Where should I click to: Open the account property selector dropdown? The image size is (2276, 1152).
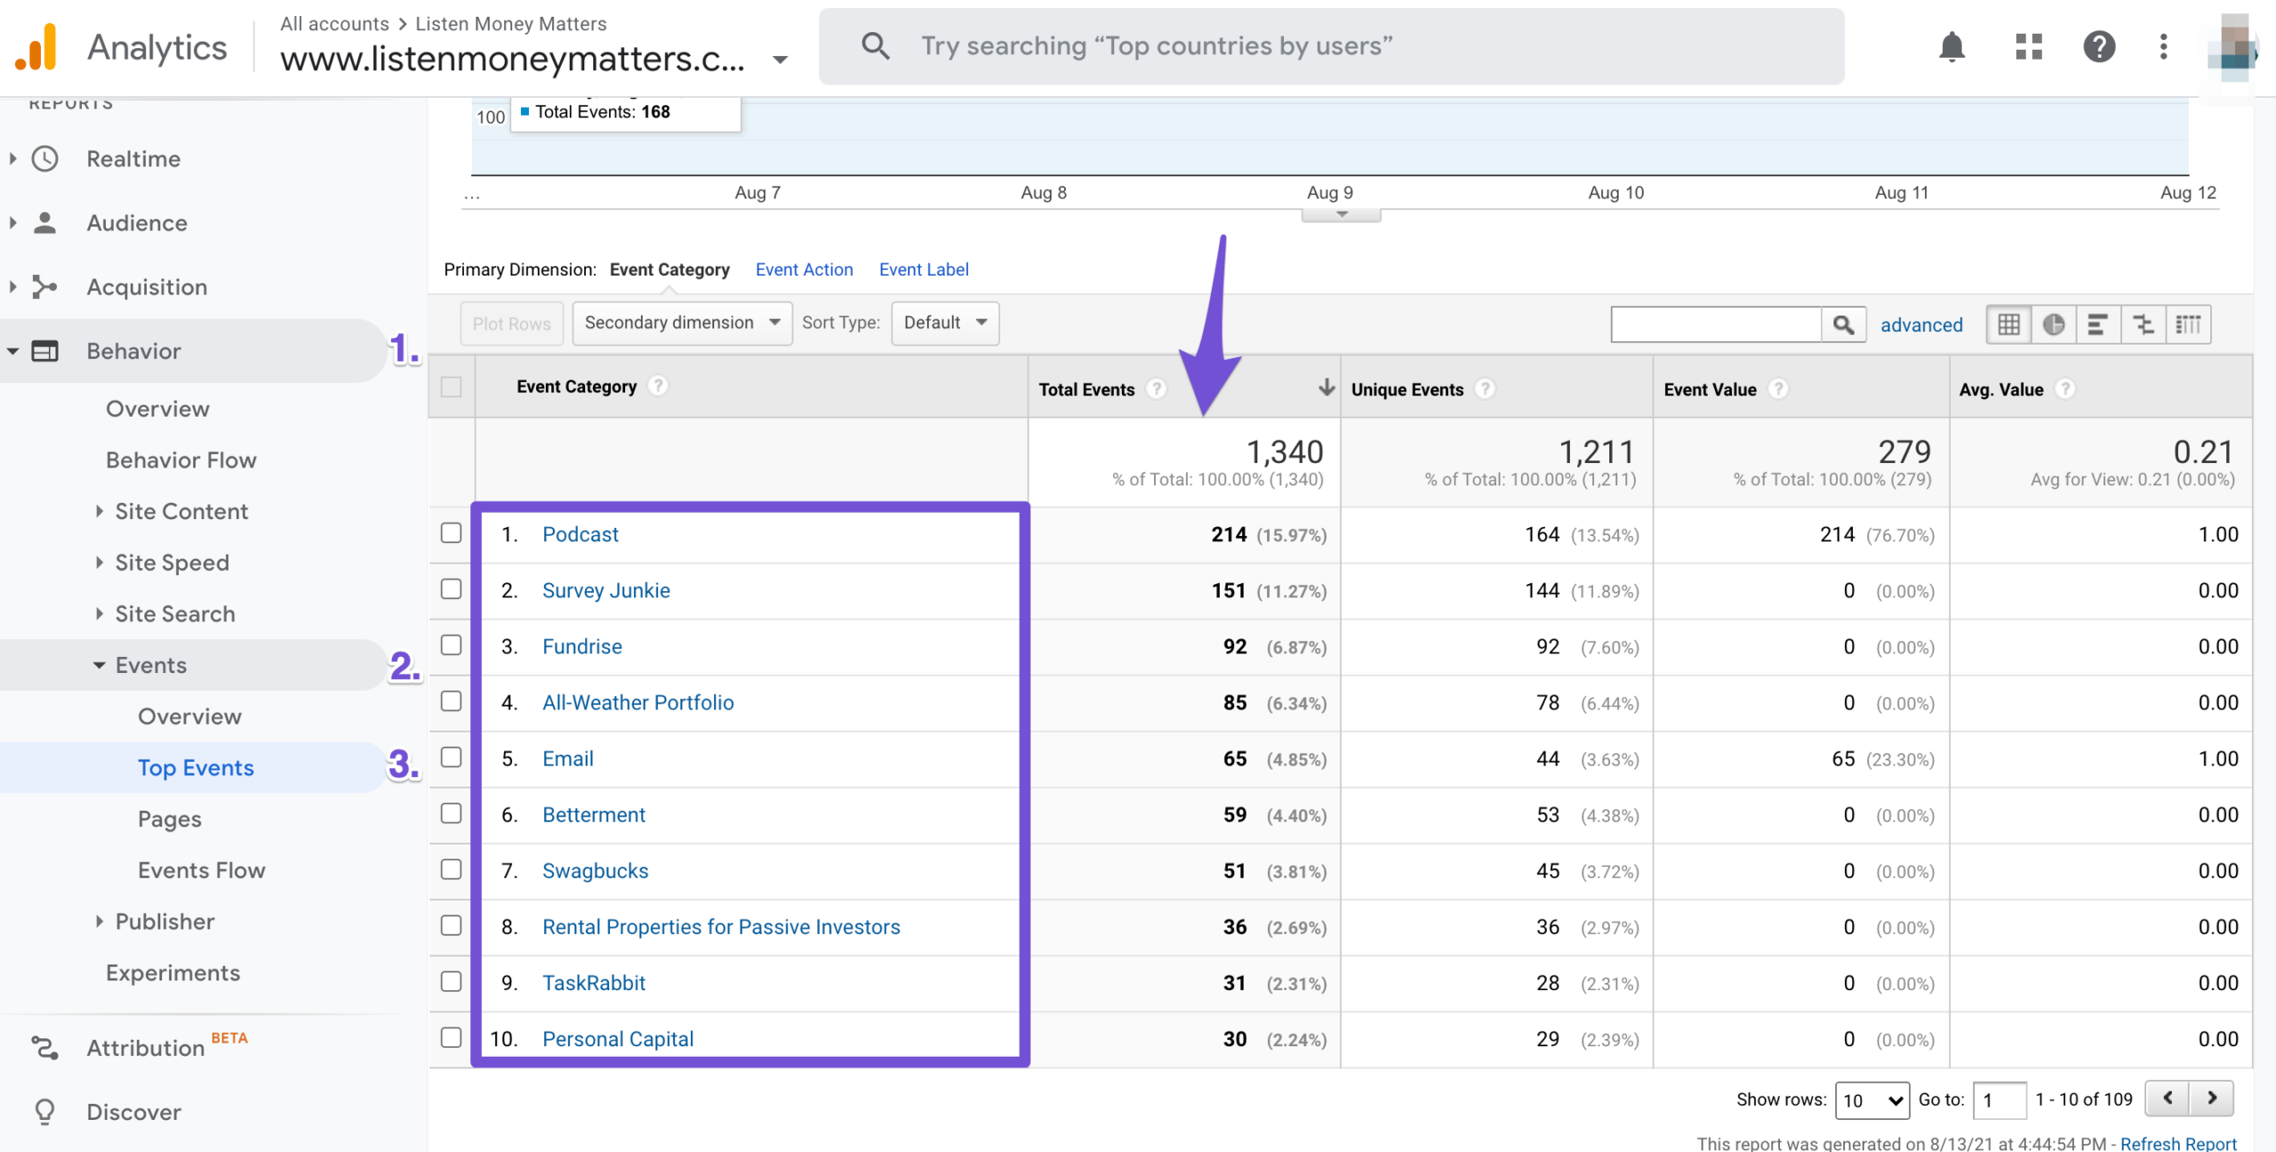780,60
